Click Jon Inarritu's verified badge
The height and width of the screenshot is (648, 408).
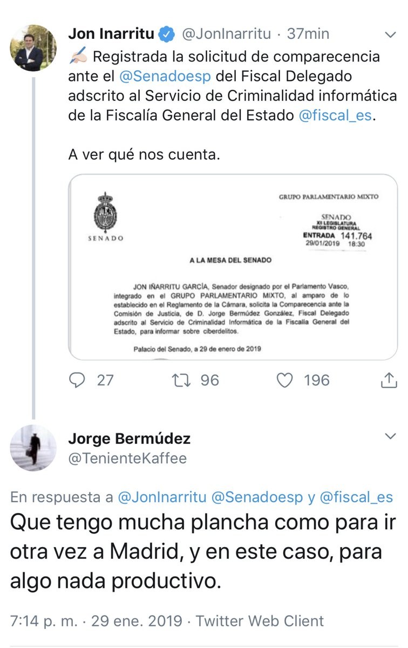[x=167, y=34]
